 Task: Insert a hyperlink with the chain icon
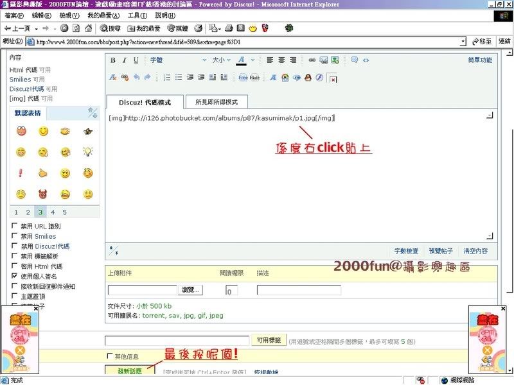click(x=312, y=60)
